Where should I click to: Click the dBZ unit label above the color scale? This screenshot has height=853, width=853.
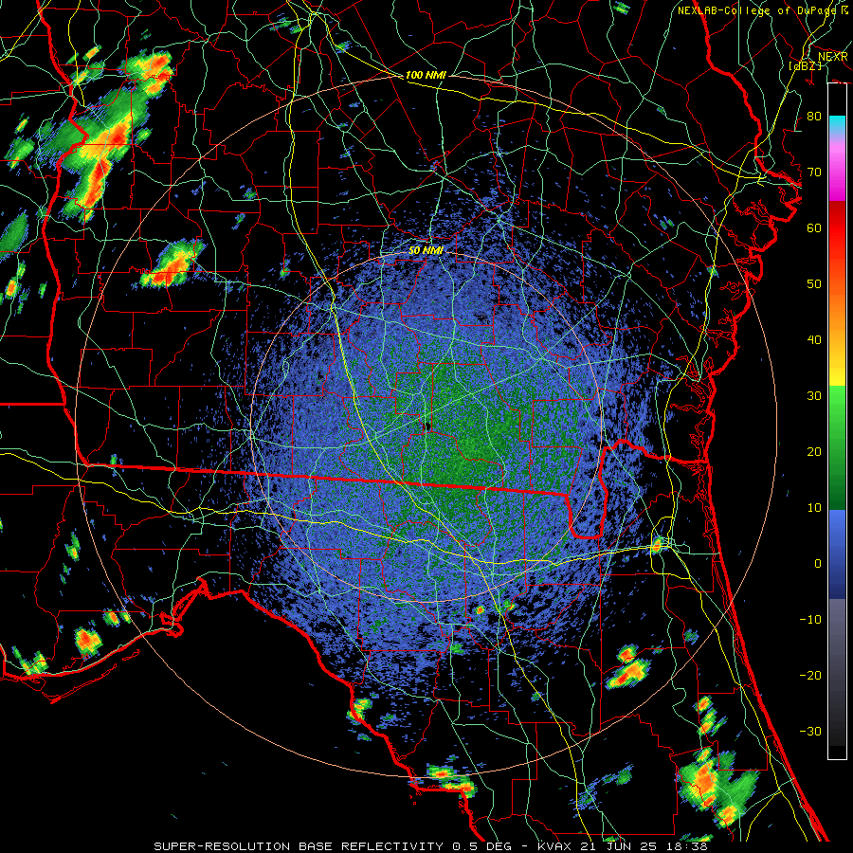click(x=805, y=65)
